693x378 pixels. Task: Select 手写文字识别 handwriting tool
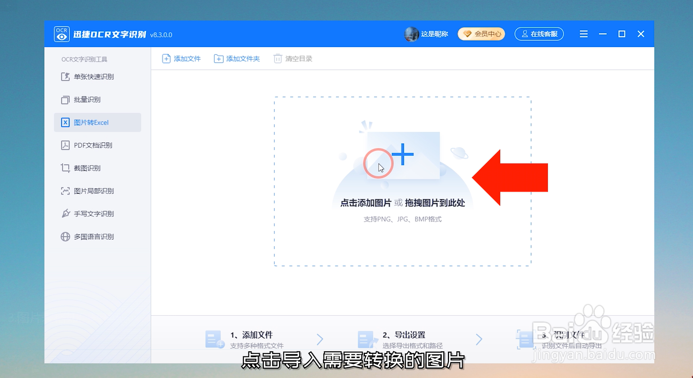pos(97,214)
